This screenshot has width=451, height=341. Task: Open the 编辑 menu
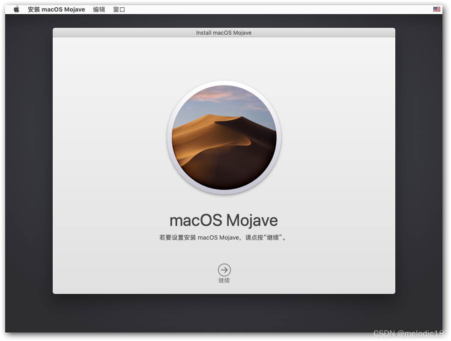click(99, 9)
